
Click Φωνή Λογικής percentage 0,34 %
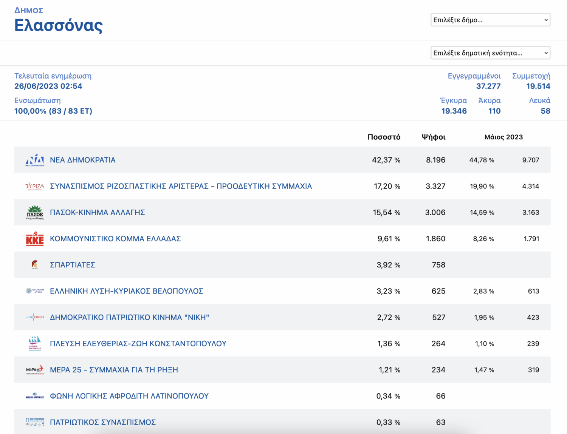[388, 396]
